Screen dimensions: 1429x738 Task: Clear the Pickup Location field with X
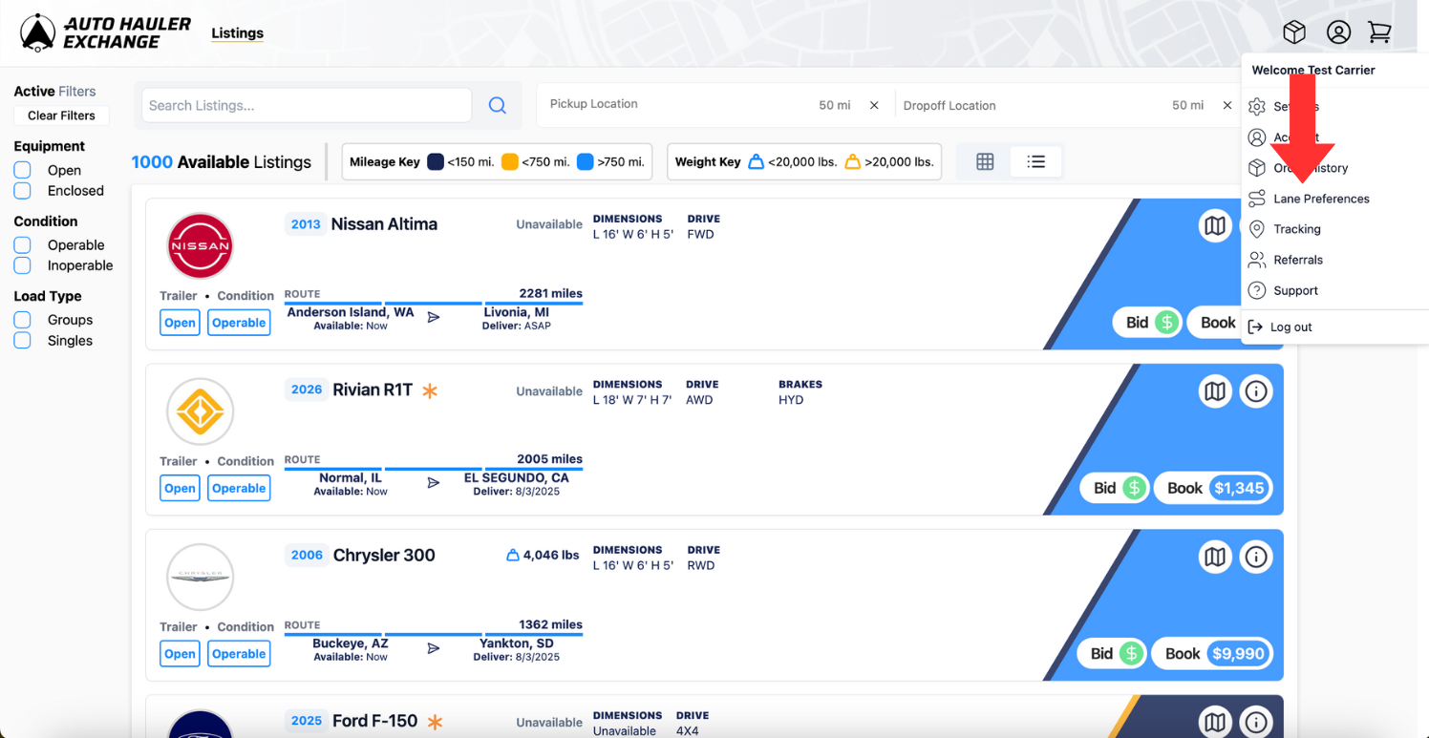874,105
